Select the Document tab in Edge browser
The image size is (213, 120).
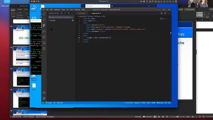coord(97,6)
